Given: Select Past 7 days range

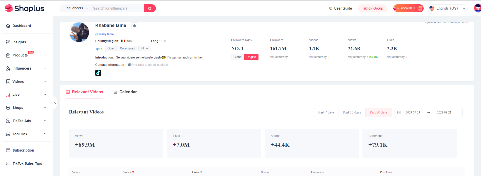Looking at the screenshot, I should tap(326, 112).
